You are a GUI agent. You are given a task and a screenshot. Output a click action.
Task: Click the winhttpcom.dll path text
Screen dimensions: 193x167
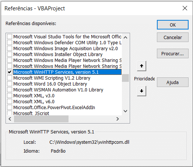90,142
